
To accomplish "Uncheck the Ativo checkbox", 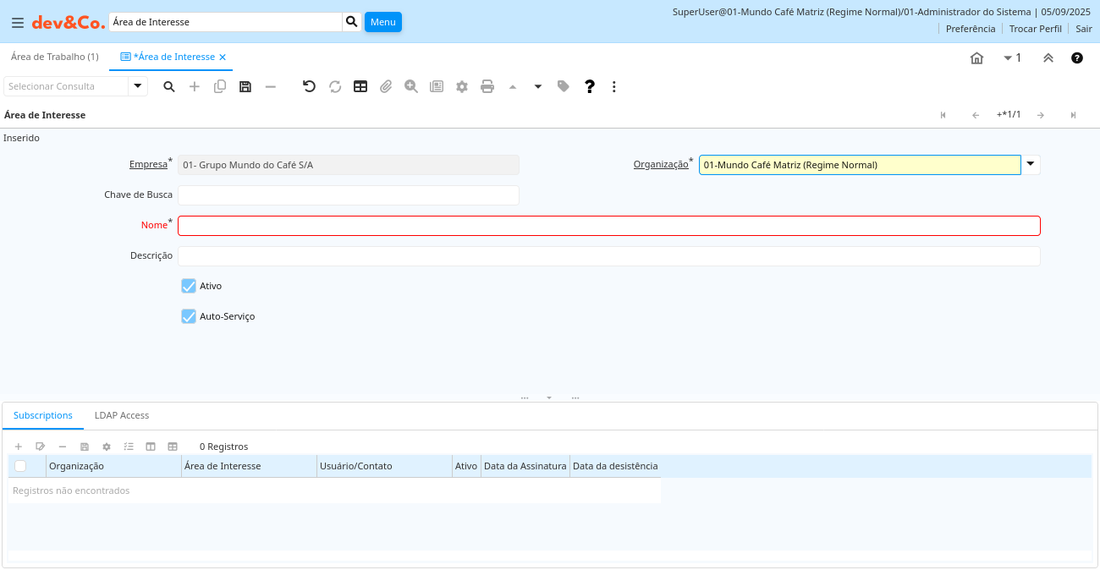I will (189, 286).
